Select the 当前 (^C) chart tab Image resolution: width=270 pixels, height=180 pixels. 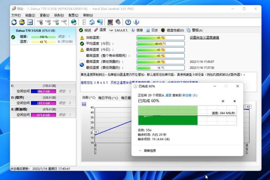89,97
